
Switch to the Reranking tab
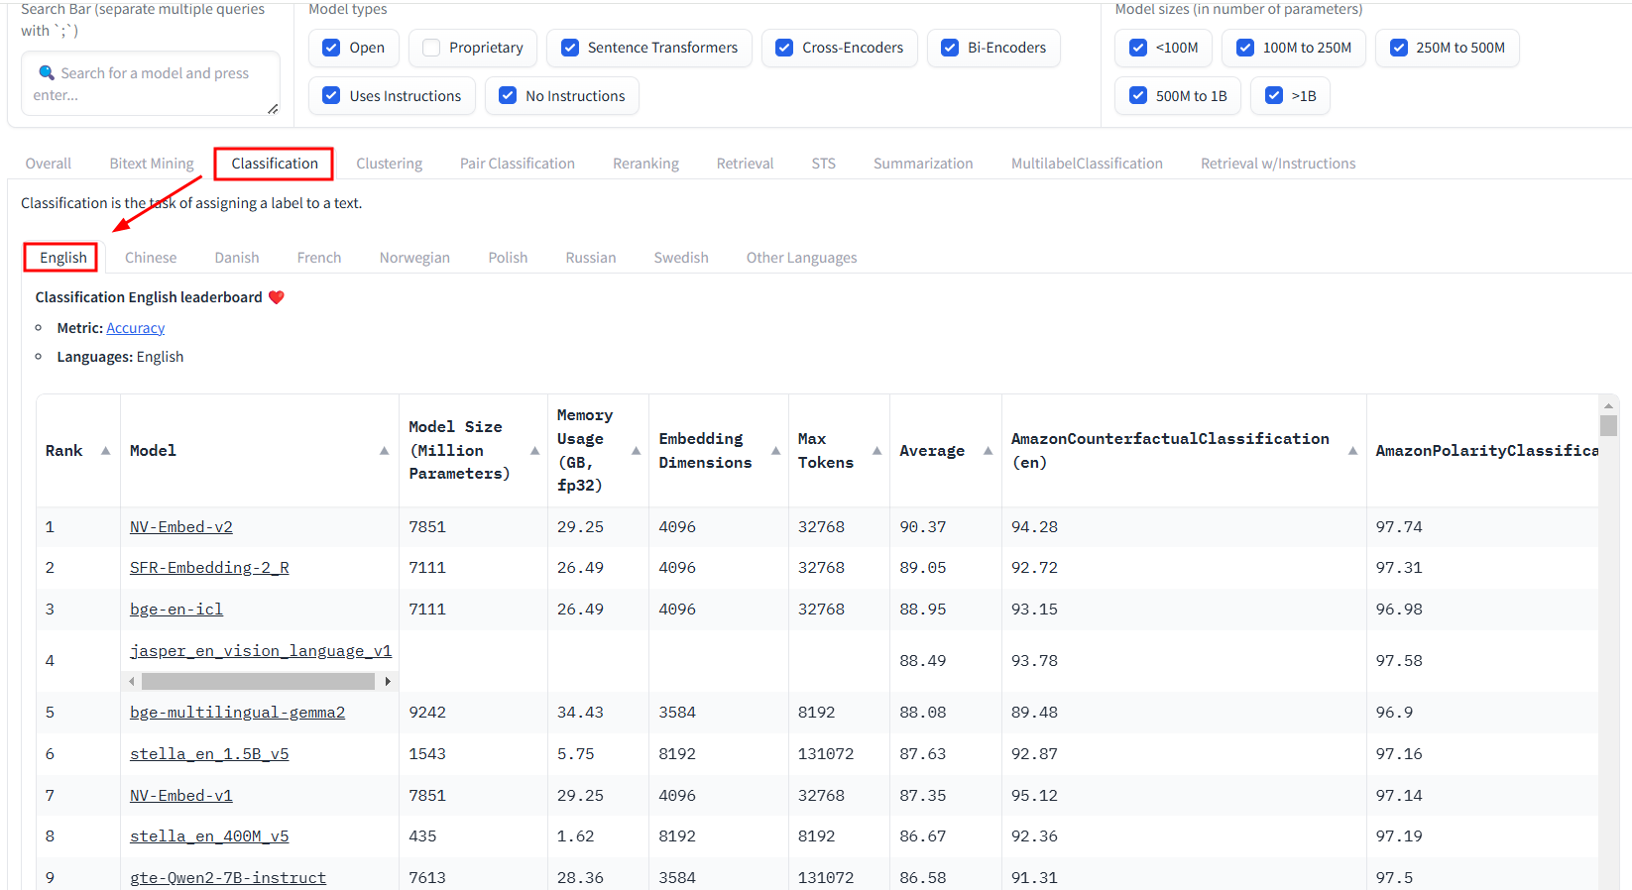645,164
